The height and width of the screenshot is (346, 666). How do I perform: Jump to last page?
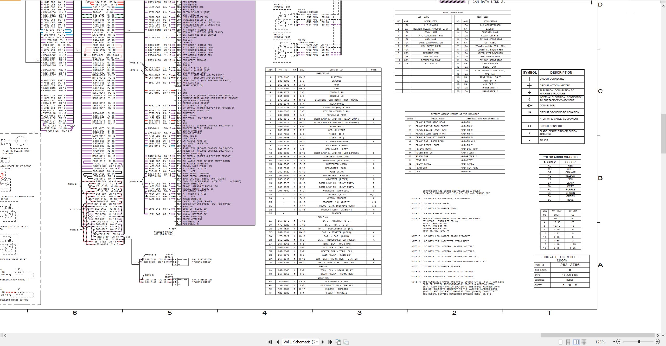330,342
